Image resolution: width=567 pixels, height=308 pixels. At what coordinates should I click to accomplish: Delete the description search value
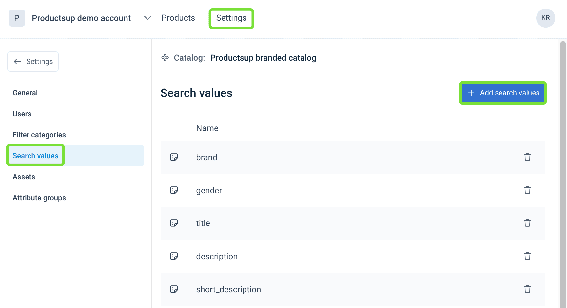tap(527, 256)
